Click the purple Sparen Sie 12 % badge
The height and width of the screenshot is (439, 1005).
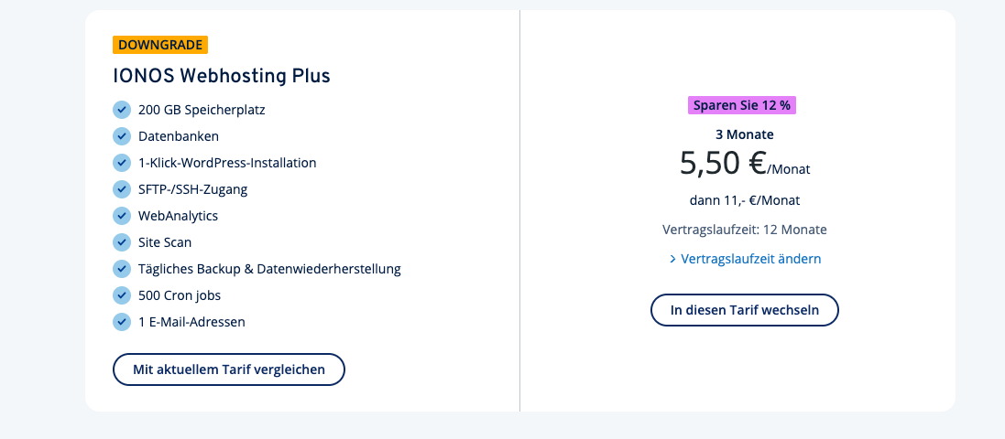[742, 105]
